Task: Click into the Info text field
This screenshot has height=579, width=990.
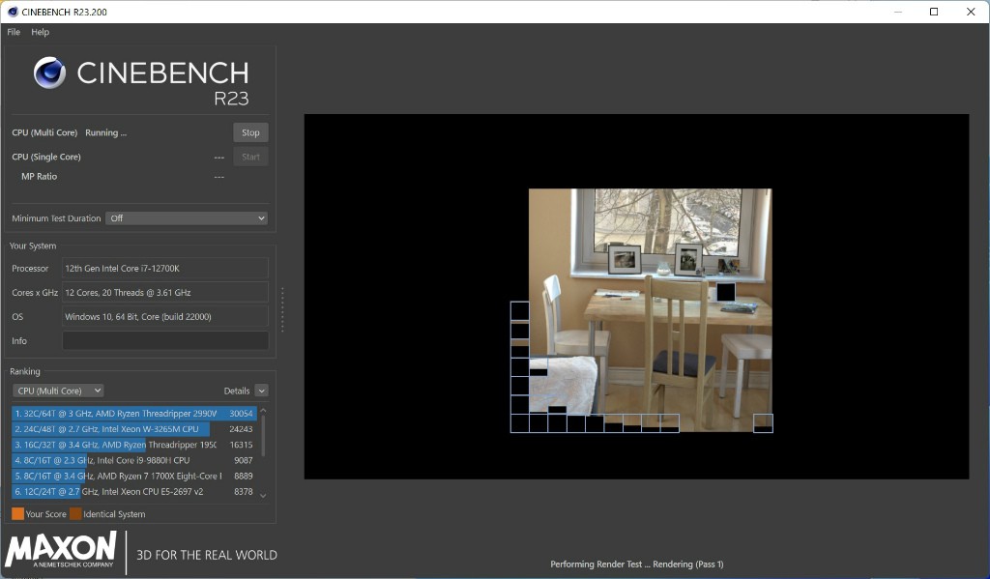Action: tap(165, 341)
